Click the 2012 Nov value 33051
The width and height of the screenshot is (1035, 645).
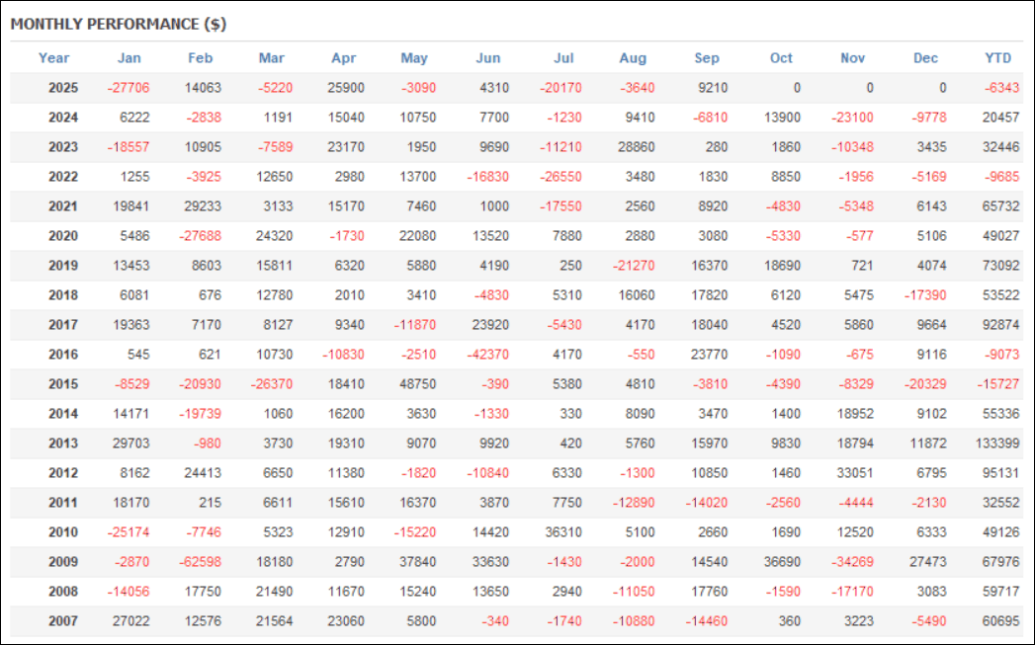tap(854, 473)
